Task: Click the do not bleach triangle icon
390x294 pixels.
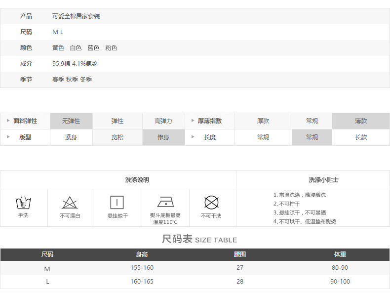Action: [70, 203]
